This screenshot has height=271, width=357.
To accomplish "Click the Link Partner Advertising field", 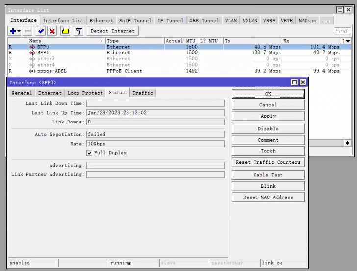I will (155, 174).
